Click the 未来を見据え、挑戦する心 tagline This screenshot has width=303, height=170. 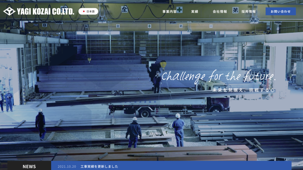pyautogui.click(x=243, y=90)
